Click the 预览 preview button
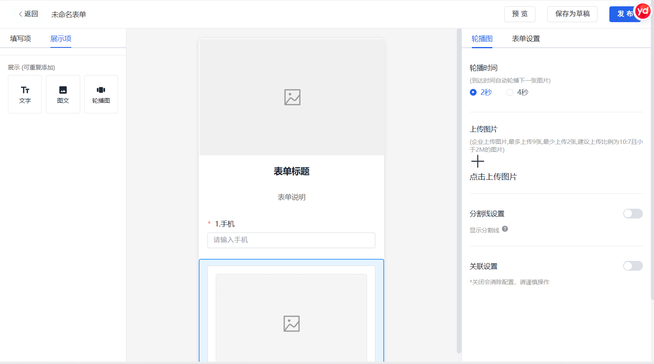The height and width of the screenshot is (364, 654). tap(520, 14)
